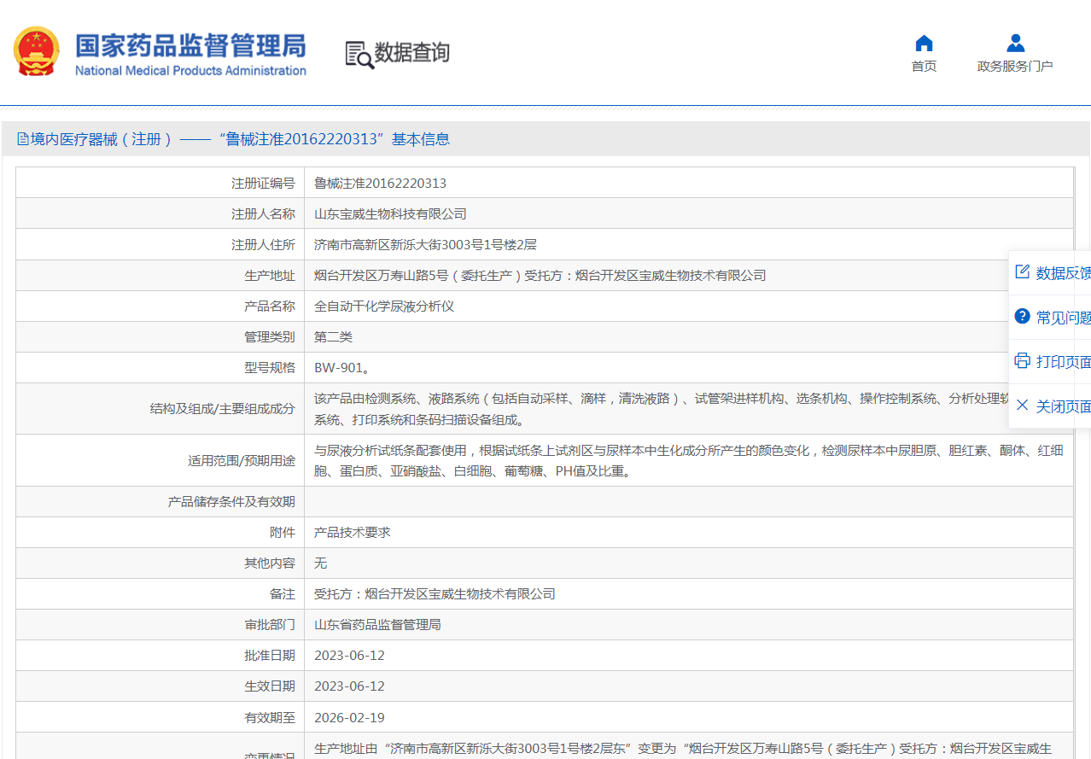Select expiry date 2026-02-19
Image resolution: width=1091 pixels, height=759 pixels.
(x=349, y=717)
